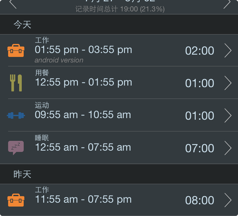Viewport: 238px width, 216px height.
Task: Tap yesterday's orange briefcase work icon
Action: pos(16,200)
